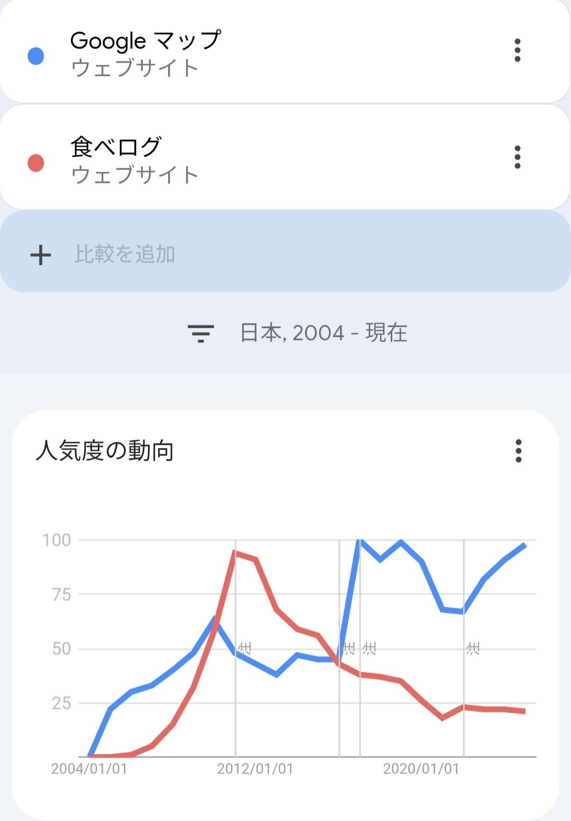The width and height of the screenshot is (571, 821).
Task: Open the Google マップ term options menu
Action: (x=517, y=50)
